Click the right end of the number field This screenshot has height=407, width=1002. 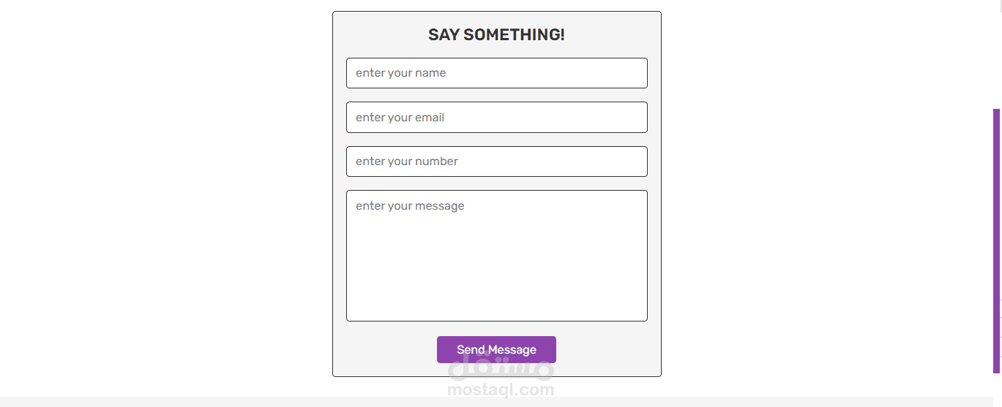click(x=629, y=161)
